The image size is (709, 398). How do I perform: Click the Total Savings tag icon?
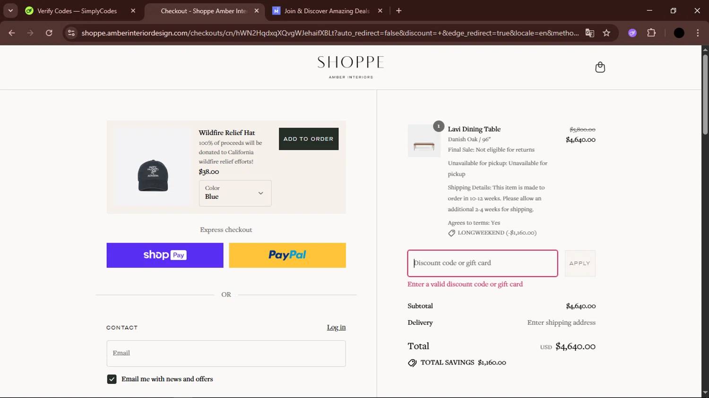pos(412,363)
